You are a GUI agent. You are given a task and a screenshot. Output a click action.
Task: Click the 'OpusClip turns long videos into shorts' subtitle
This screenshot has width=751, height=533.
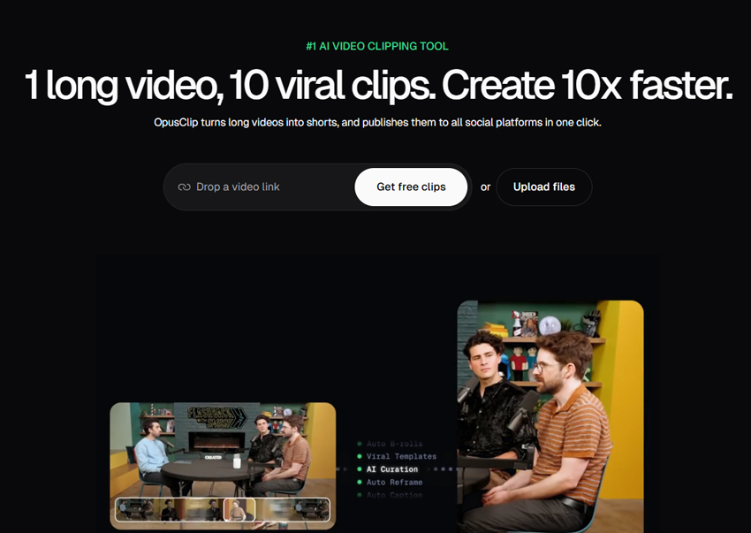(x=377, y=123)
